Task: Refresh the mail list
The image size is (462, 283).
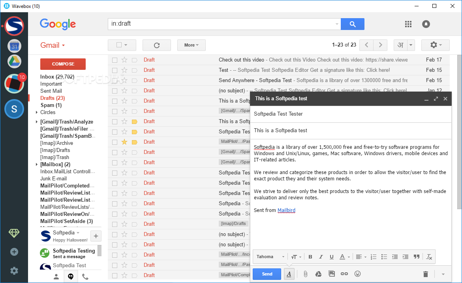Action: [x=157, y=45]
